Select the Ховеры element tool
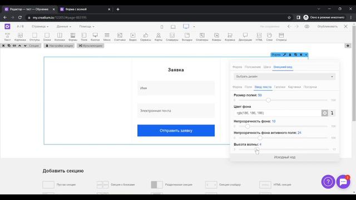This screenshot has height=200, width=356. (x=216, y=37)
